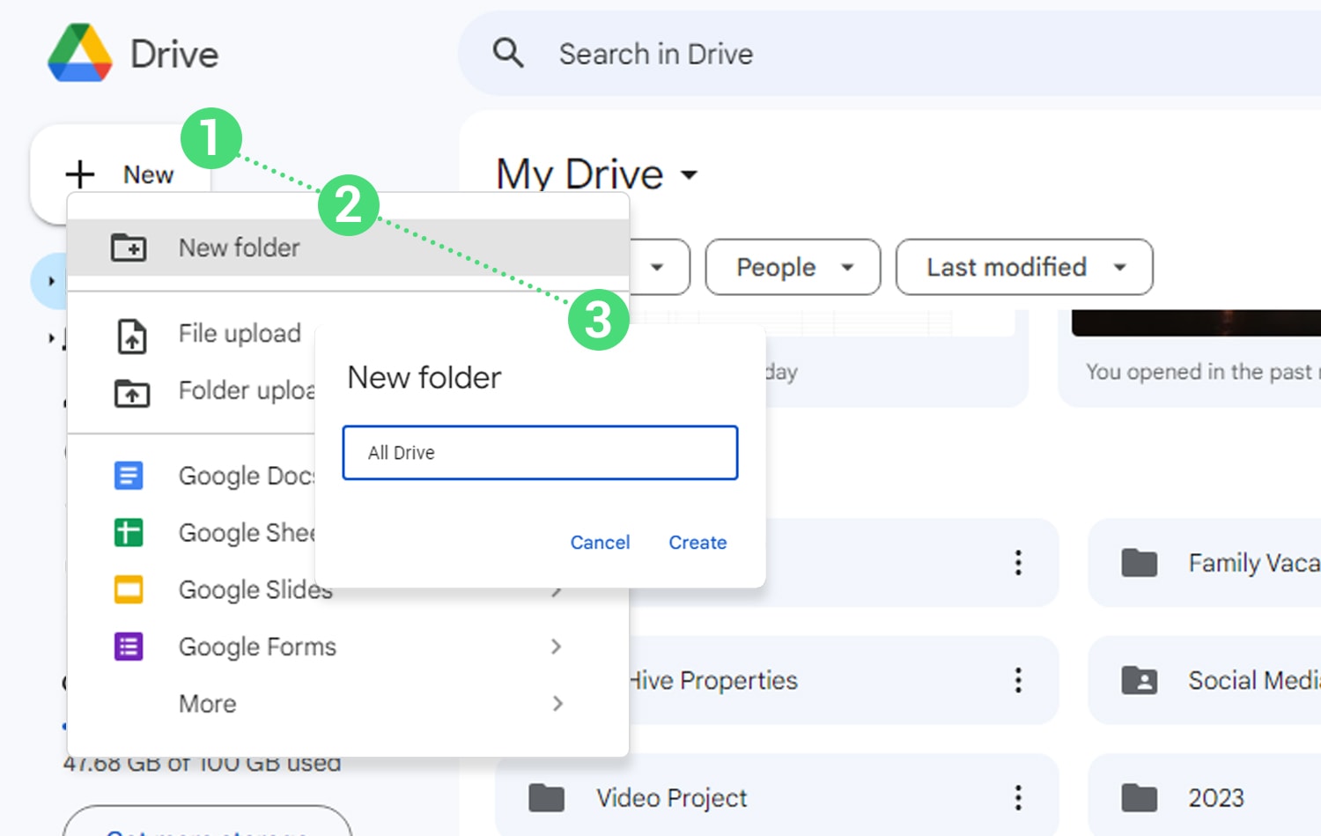Click the search magnifier icon
Image resolution: width=1321 pixels, height=836 pixels.
pos(508,54)
